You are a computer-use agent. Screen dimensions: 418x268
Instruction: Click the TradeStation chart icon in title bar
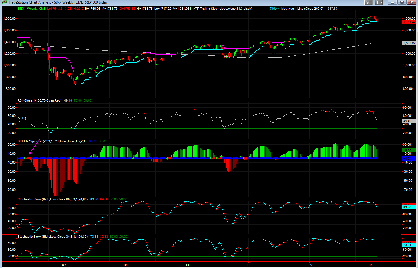pyautogui.click(x=4, y=2)
